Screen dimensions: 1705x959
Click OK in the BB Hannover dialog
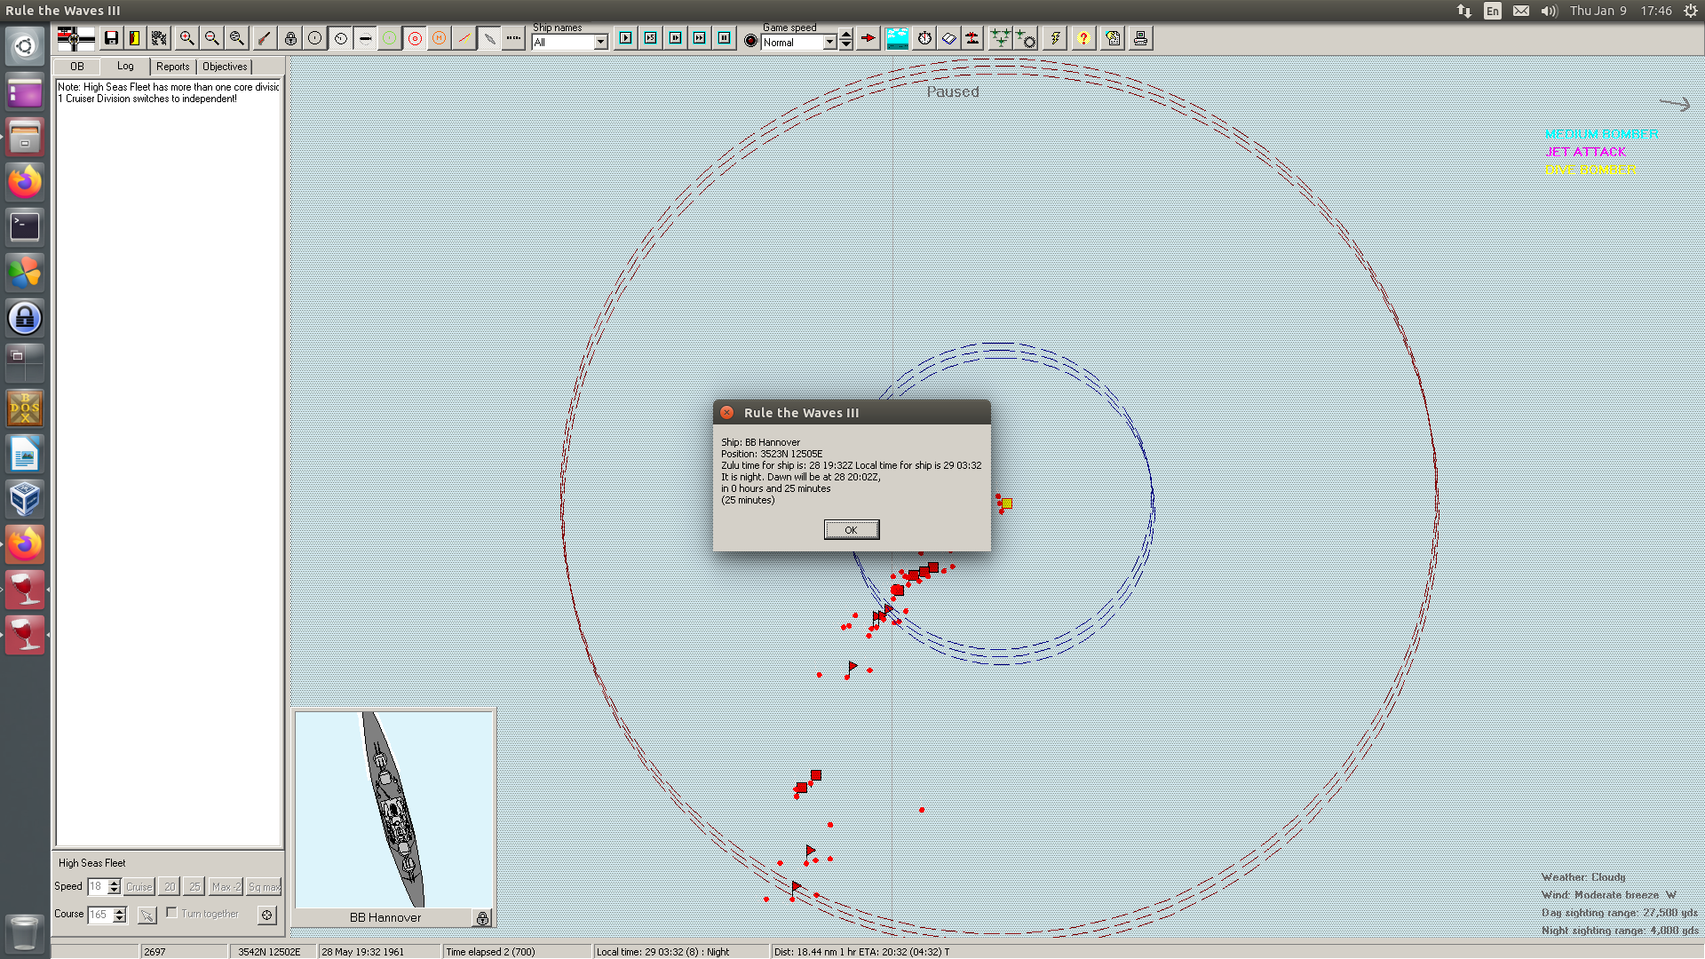[852, 530]
